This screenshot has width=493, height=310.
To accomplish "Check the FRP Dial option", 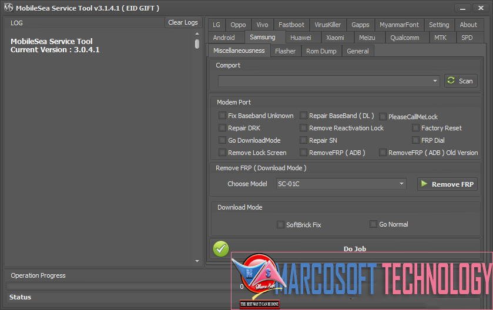I will pyautogui.click(x=415, y=140).
